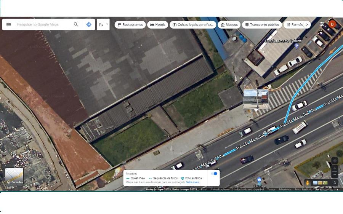This screenshot has width=343, height=214.
Task: Open the Termos footer link
Action: (x=271, y=190)
